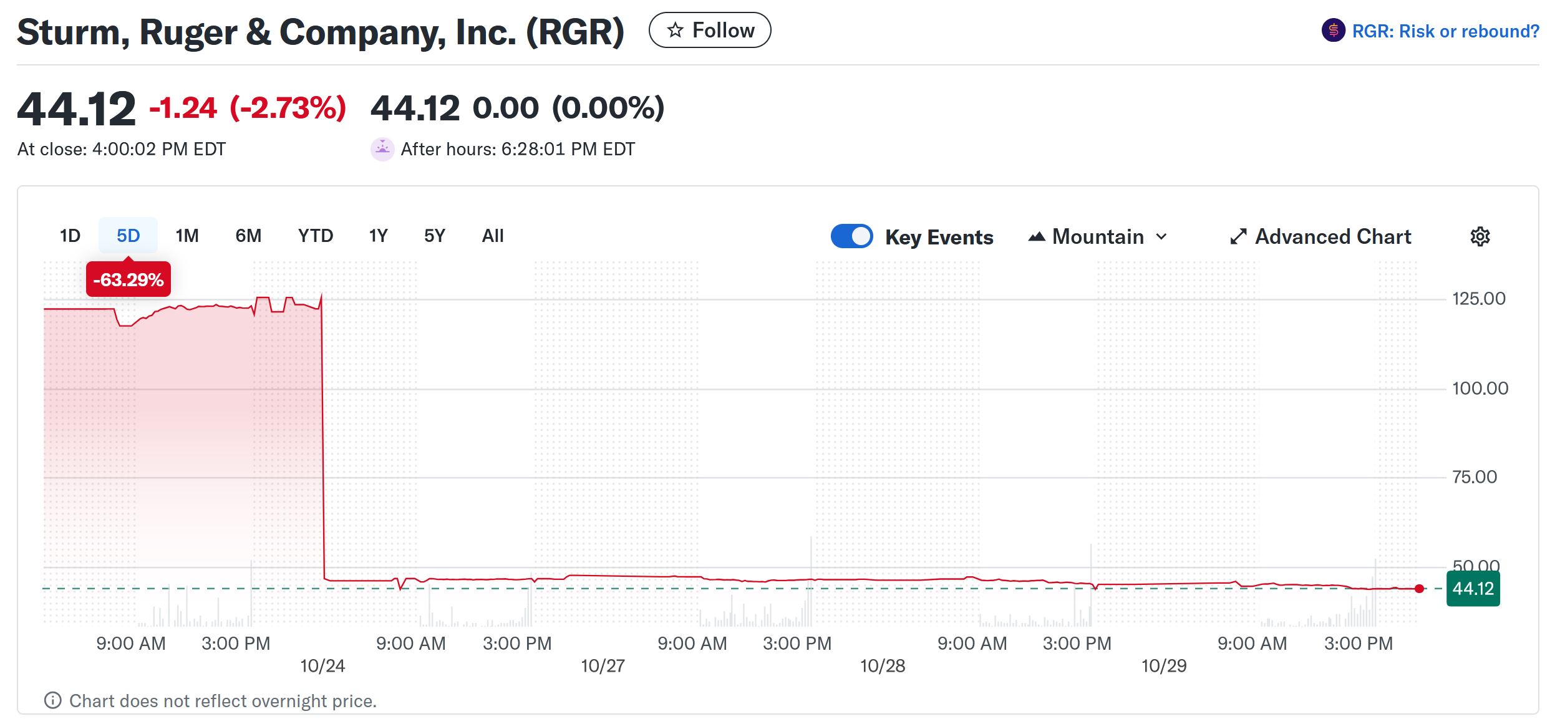Click the purple dollar icon beside RGR link
1565x724 pixels.
pyautogui.click(x=1333, y=31)
